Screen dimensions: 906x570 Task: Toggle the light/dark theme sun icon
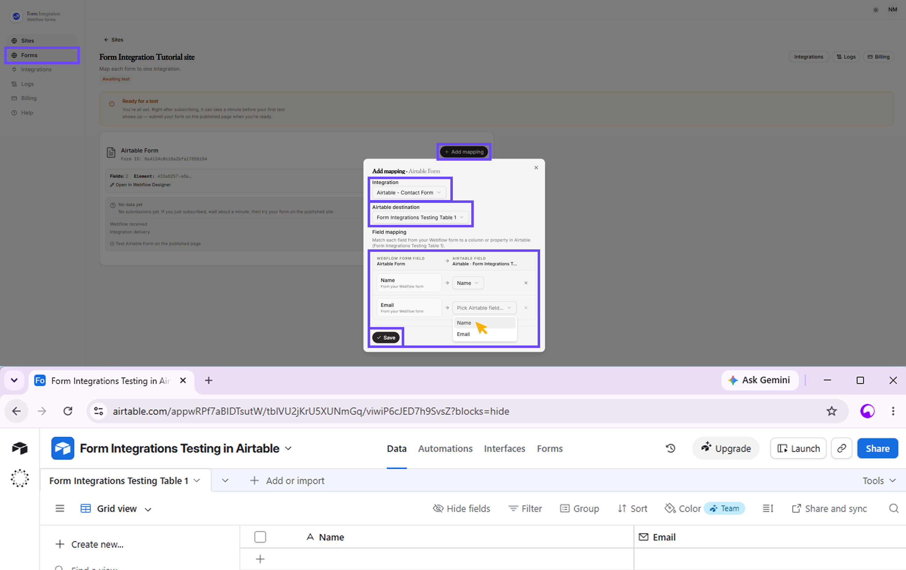tap(875, 10)
